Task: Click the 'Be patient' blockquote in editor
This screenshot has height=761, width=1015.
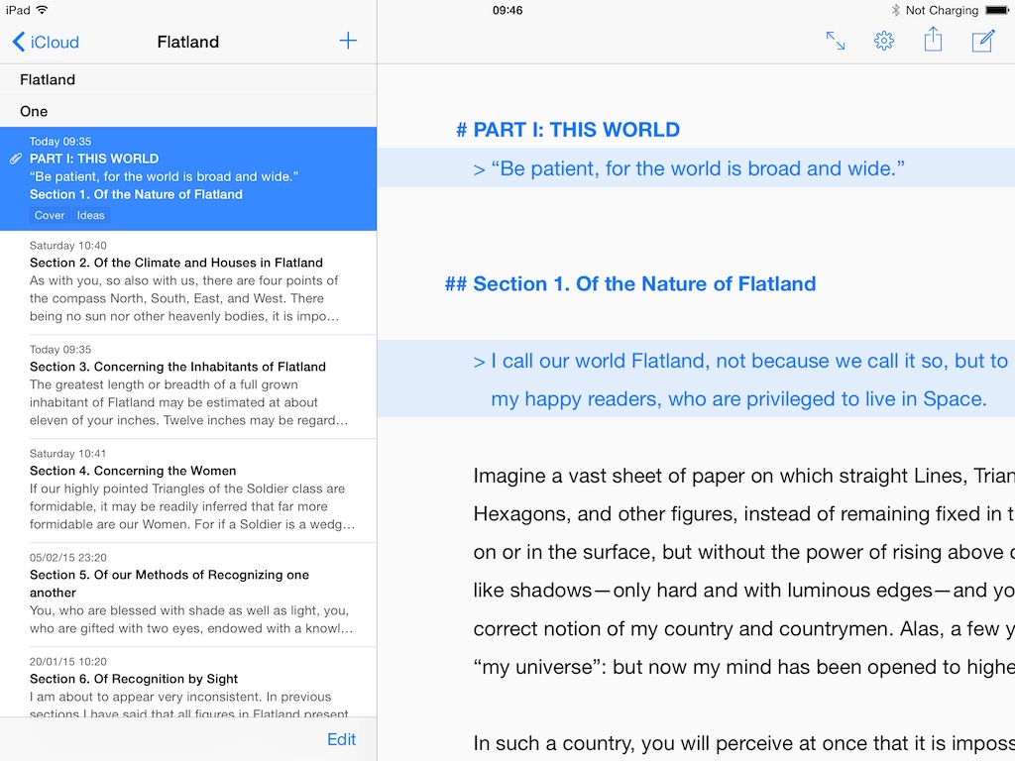Action: coord(696,168)
